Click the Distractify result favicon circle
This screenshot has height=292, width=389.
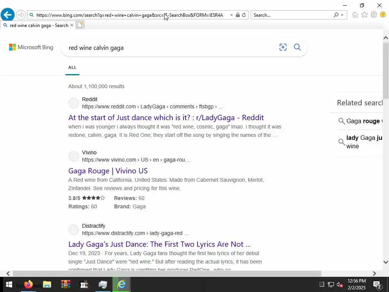click(x=74, y=229)
